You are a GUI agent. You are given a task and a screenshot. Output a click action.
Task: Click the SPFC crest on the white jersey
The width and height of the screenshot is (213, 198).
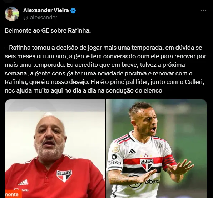tap(147, 165)
